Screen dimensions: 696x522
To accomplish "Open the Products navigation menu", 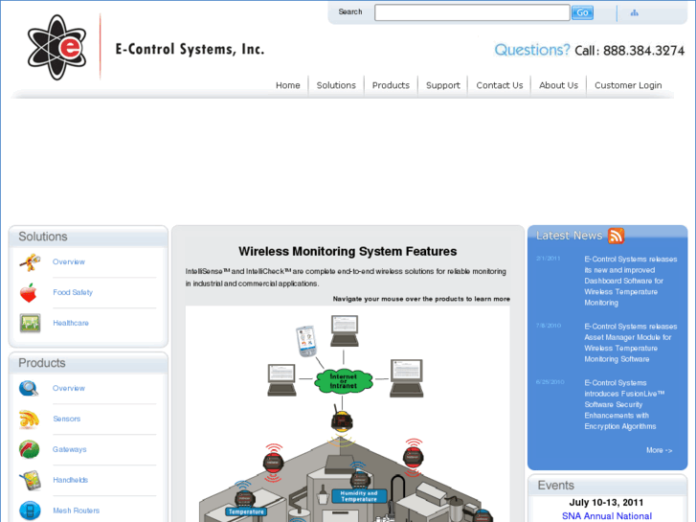I will (391, 85).
